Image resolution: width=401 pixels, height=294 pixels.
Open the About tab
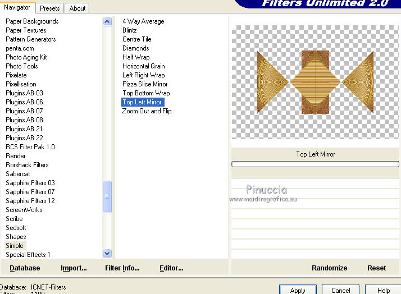click(x=78, y=8)
